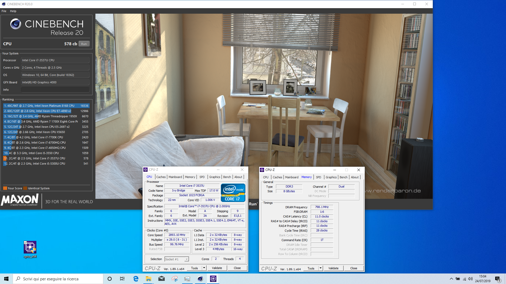Viewport: 506px width, 284px height.
Task: Click the Info input field in Cinebench
Action: click(x=55, y=90)
